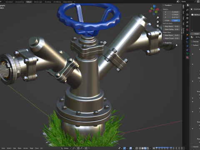Viewport: 200px width, 150px height.
Task: Toggle the camera view icon
Action: click(158, 26)
